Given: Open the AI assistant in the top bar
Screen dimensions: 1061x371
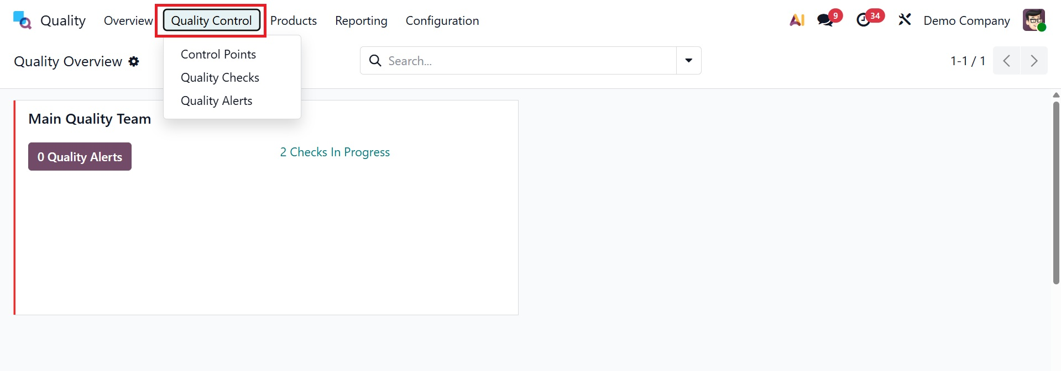Looking at the screenshot, I should 796,20.
